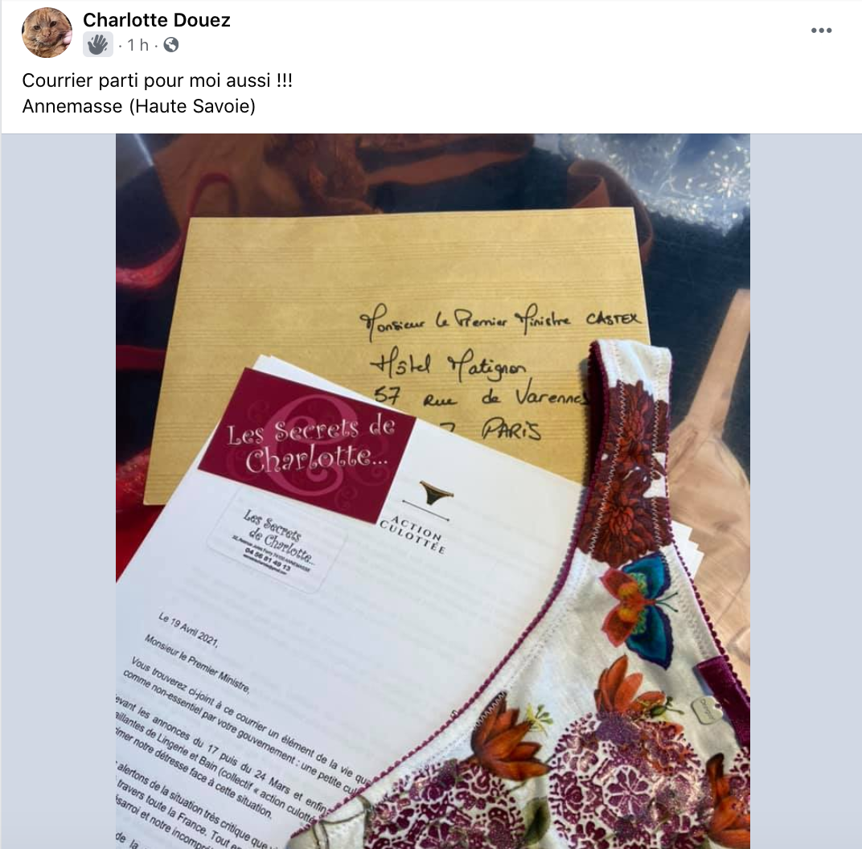This screenshot has height=849, width=862.
Task: Click the "Le 19 Avril 2021" date line
Action: pos(188,630)
